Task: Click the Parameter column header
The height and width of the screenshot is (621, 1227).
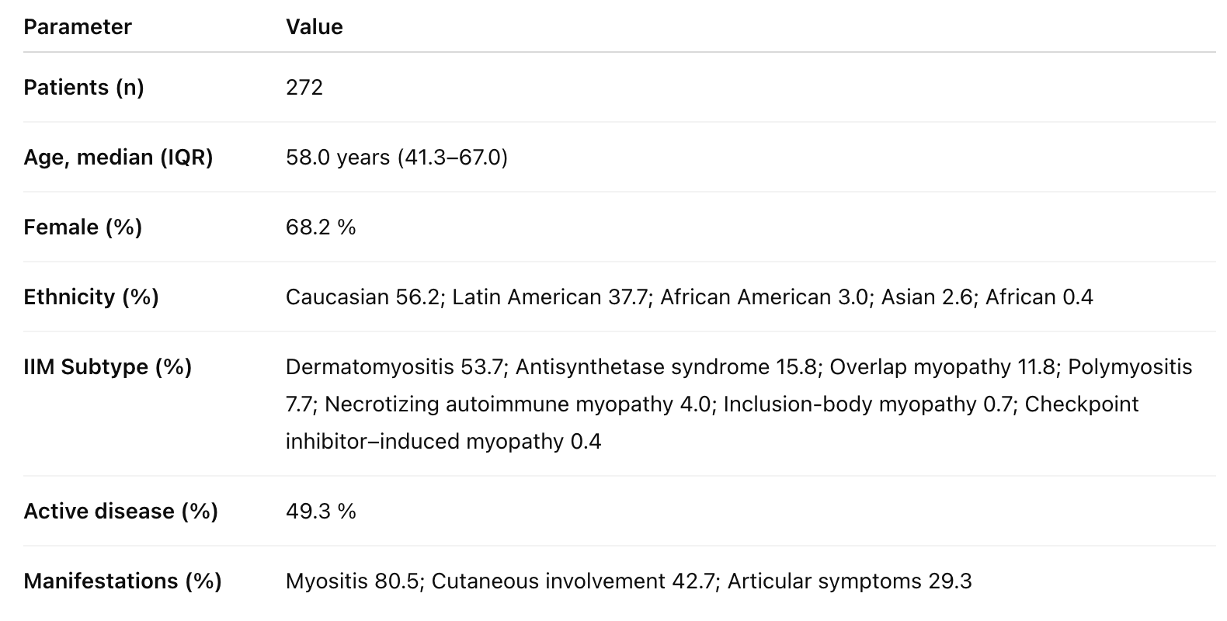Action: point(78,27)
